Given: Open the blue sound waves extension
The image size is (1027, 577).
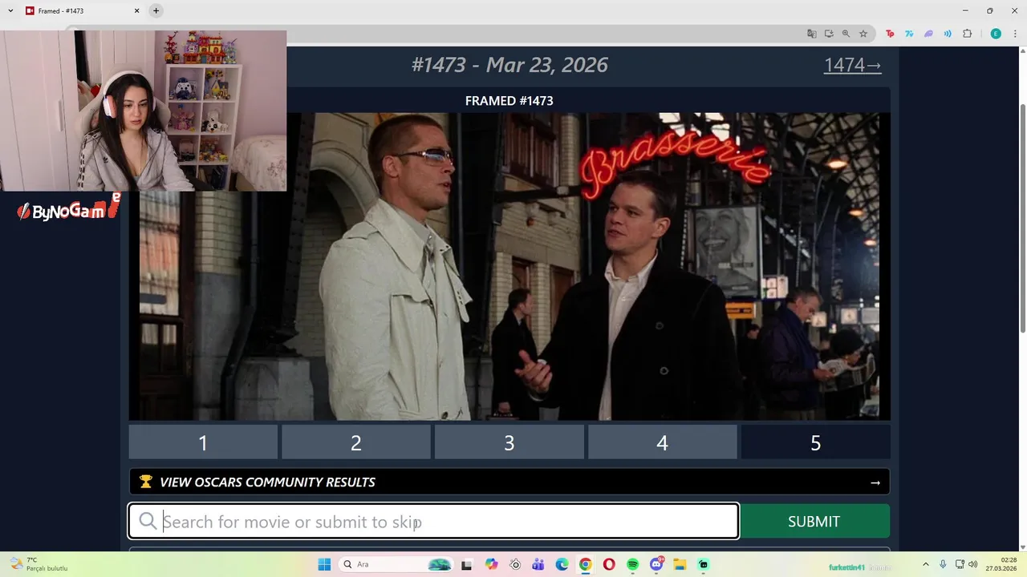Looking at the screenshot, I should (948, 34).
